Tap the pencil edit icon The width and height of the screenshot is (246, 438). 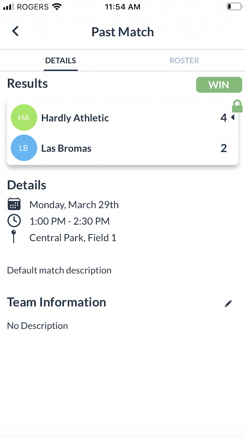coord(228,303)
